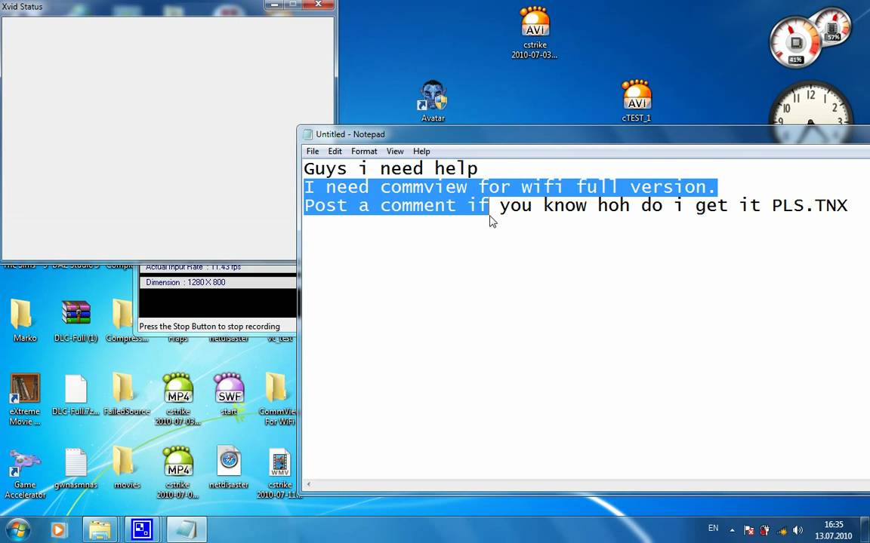Open the Action Center flag icon
This screenshot has height=543, width=870.
(748, 530)
